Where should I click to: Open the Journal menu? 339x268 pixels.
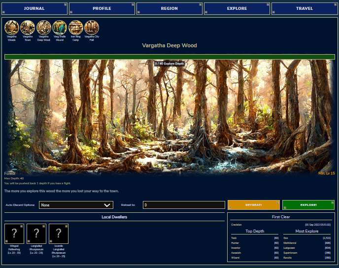tap(34, 8)
